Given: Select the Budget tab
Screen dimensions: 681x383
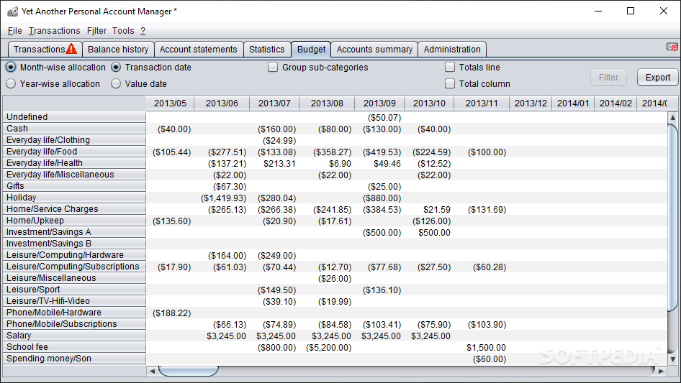Looking at the screenshot, I should pyautogui.click(x=311, y=49).
